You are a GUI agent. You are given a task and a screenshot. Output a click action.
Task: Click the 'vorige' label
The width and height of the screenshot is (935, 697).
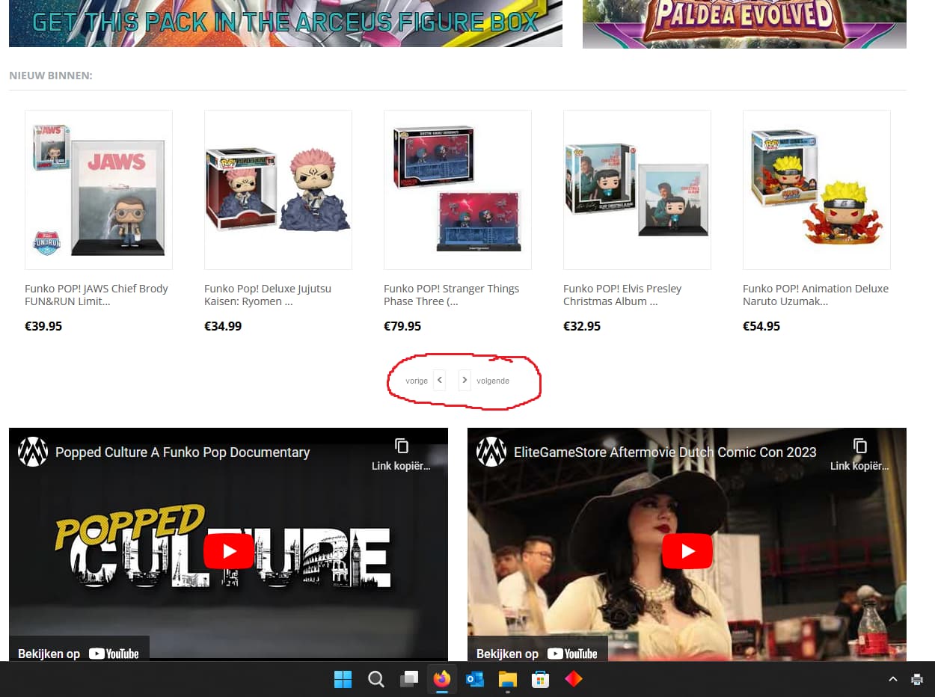417,381
